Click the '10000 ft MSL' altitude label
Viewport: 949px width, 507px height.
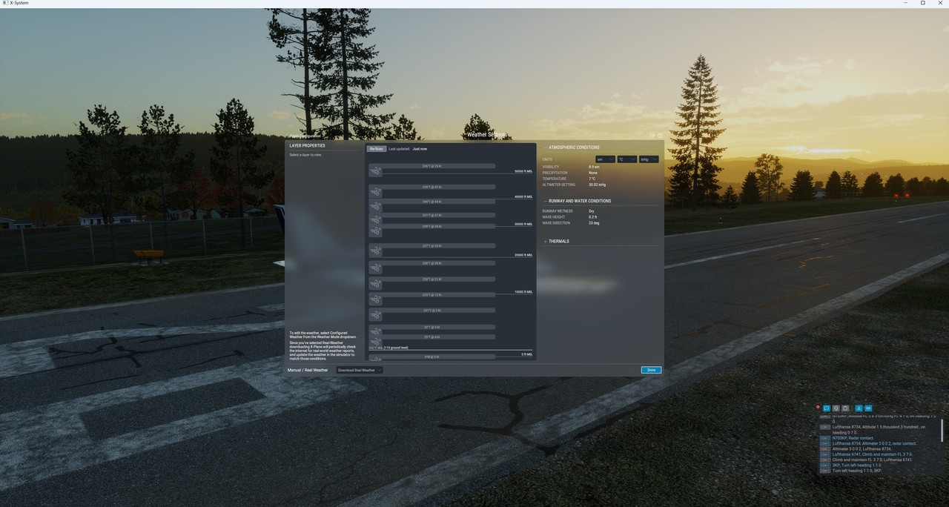(523, 292)
